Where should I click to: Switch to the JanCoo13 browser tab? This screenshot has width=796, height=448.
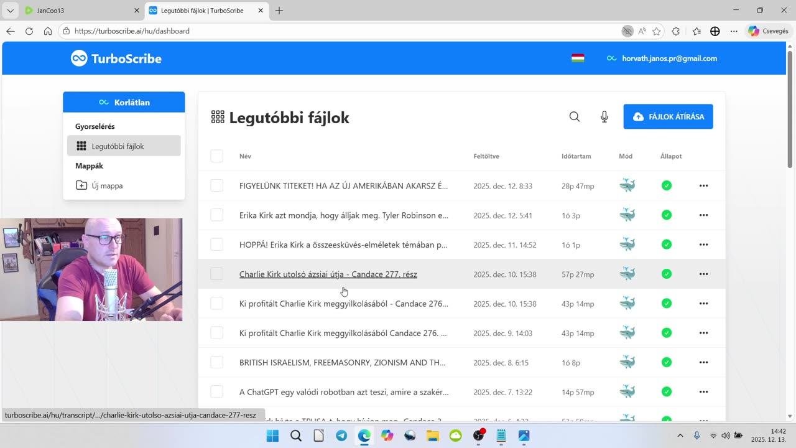click(x=81, y=11)
